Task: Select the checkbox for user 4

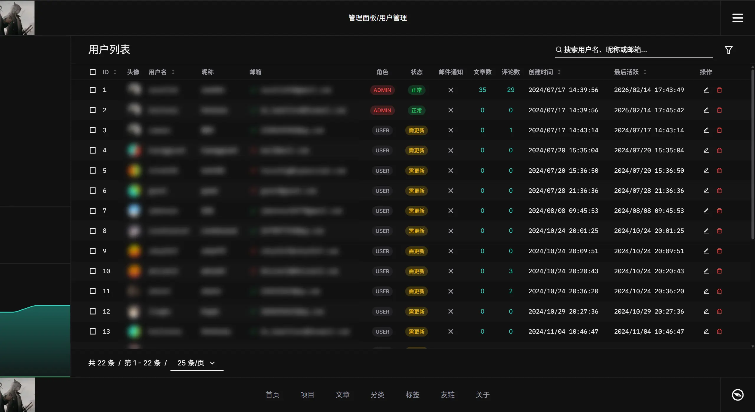Action: 93,151
